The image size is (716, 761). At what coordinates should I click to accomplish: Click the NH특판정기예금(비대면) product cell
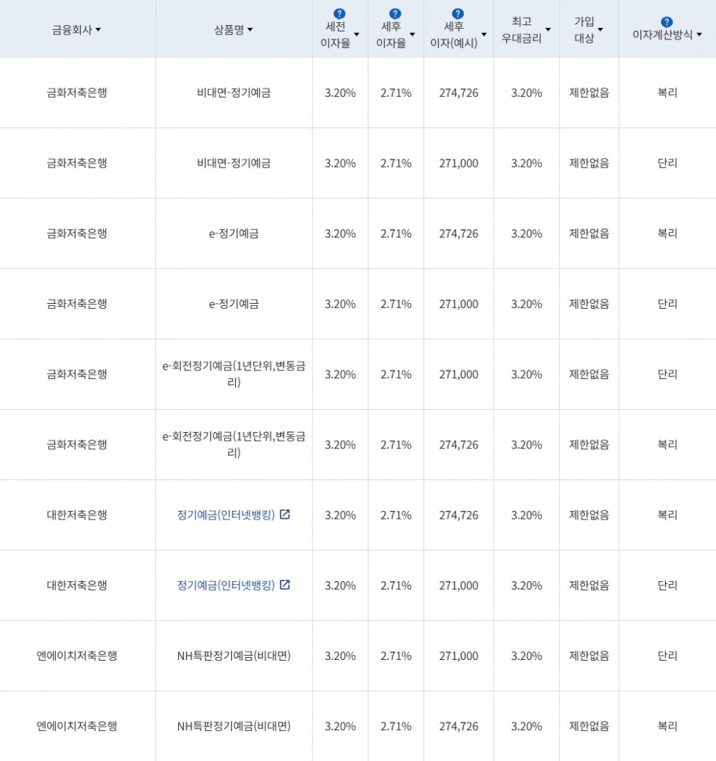click(x=233, y=655)
